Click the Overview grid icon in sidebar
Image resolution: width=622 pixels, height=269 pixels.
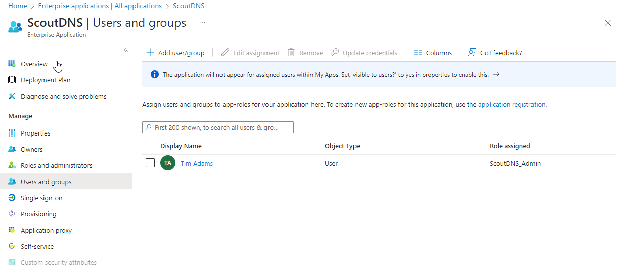12,64
